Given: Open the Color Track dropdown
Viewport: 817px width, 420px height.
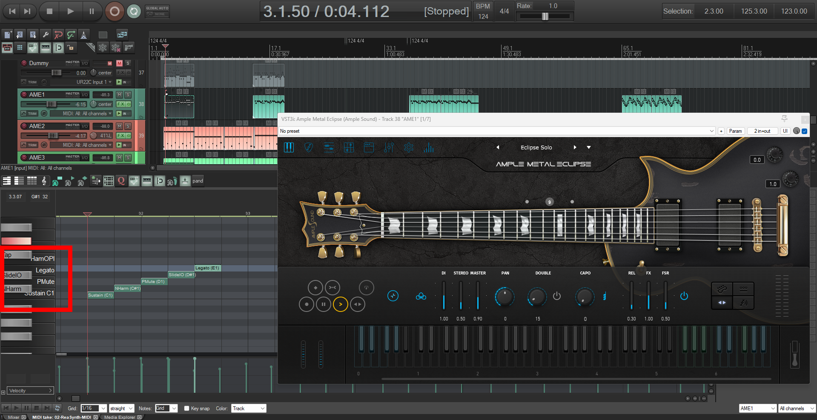Looking at the screenshot, I should pyautogui.click(x=249, y=409).
